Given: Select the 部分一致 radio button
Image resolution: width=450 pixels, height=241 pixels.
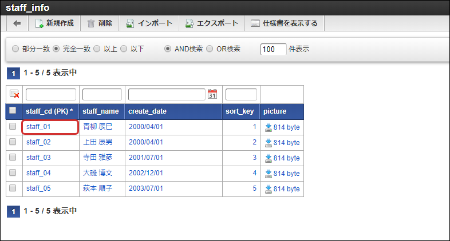Looking at the screenshot, I should pos(15,49).
